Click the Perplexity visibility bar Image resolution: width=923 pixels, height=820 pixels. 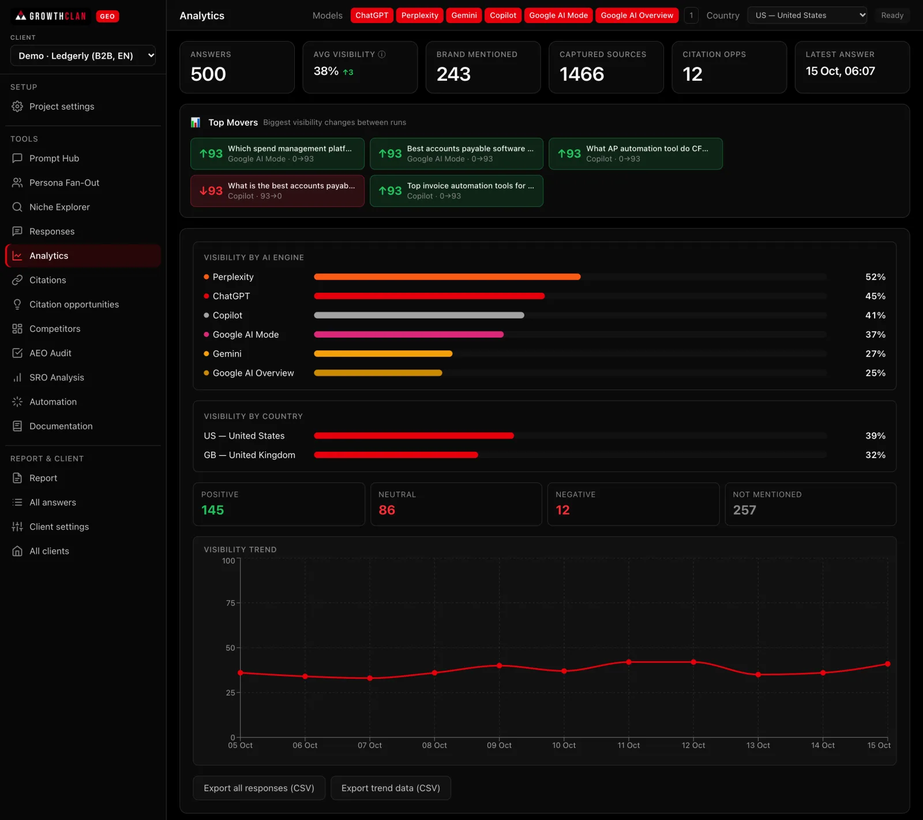447,277
